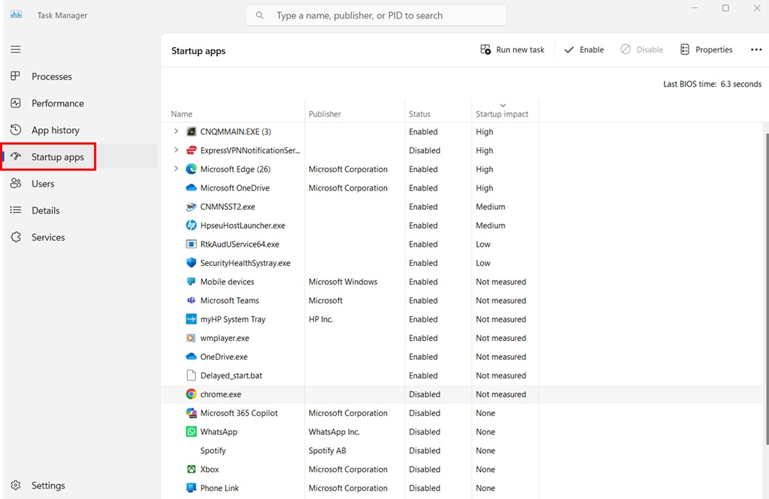This screenshot has height=499, width=769.
Task: Click the Medium impact of CNMNSST2.exe
Action: 490,207
